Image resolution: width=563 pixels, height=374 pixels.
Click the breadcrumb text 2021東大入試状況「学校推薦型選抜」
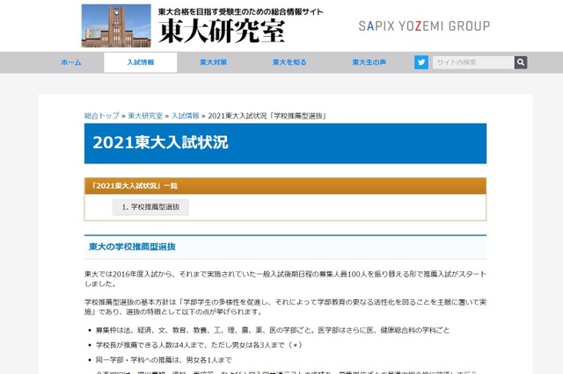pos(267,116)
